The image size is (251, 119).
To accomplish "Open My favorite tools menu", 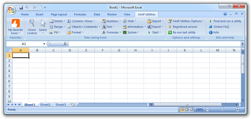I will (16, 27).
